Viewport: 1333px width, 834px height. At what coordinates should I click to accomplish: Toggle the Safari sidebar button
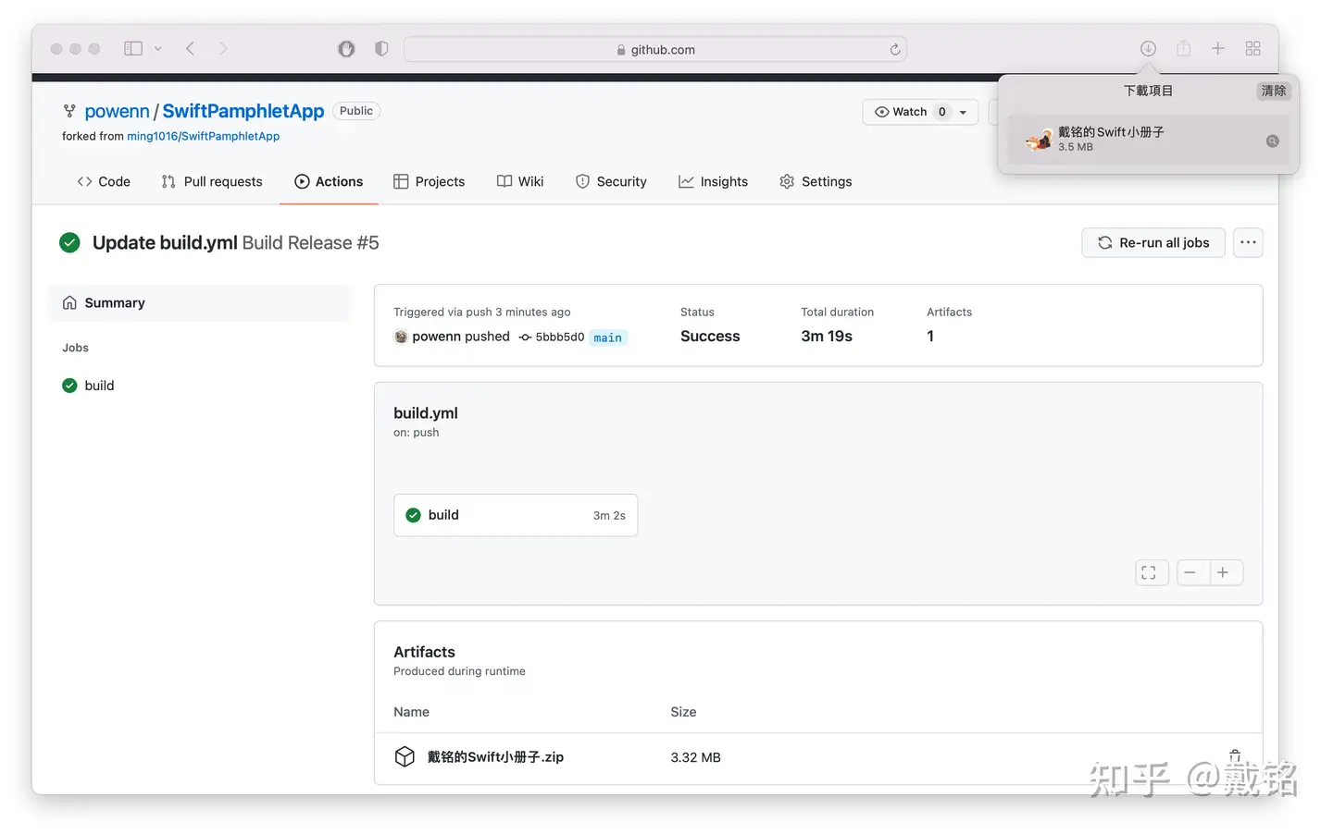tap(133, 49)
